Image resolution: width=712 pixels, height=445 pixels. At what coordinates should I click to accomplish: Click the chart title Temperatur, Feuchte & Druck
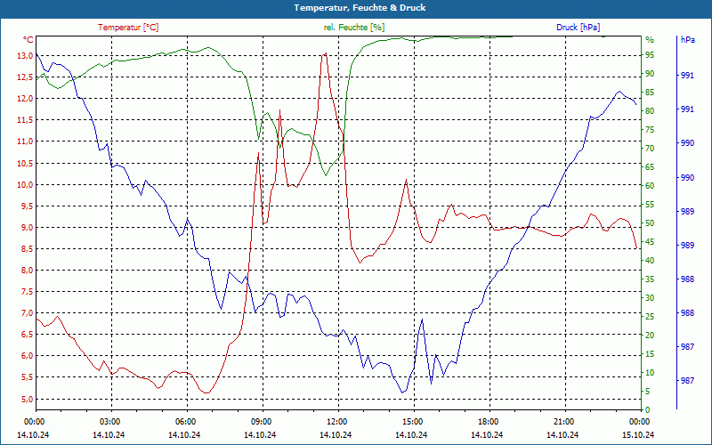(360, 8)
